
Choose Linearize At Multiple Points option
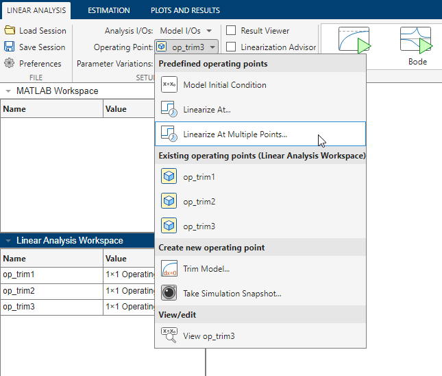[x=235, y=134]
